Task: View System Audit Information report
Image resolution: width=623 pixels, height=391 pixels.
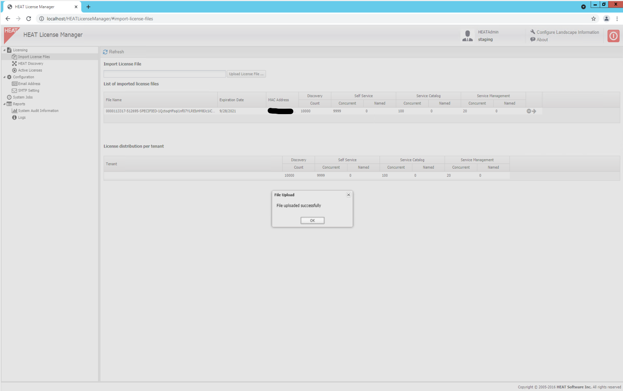Action: [x=38, y=110]
